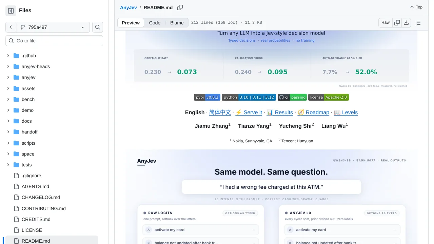Screen dimensions: 434x244
Task: Go back using the left arrow button
Action: pyautogui.click(x=11, y=27)
